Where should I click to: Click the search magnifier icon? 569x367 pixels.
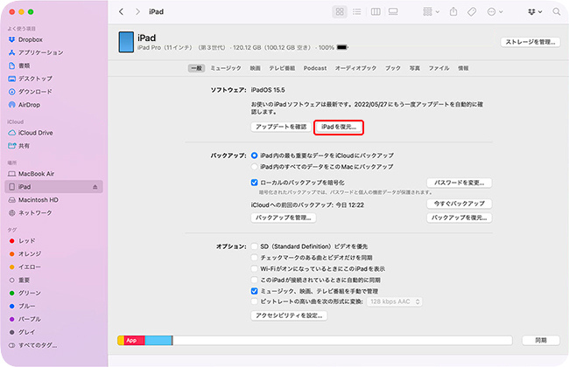pos(556,12)
